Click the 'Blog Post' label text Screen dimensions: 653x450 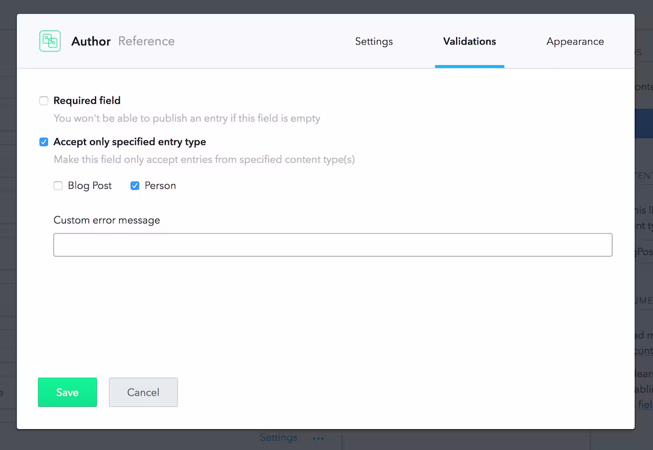(x=90, y=185)
